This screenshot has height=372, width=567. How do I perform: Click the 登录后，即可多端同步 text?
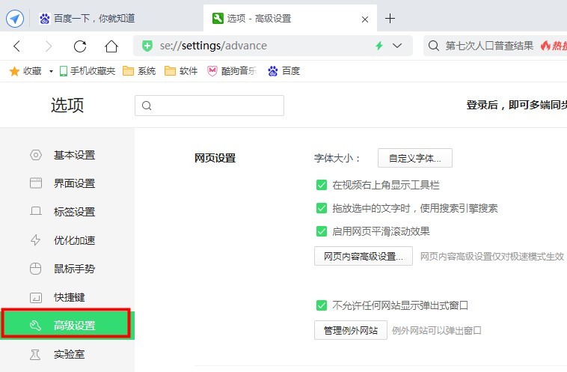coord(516,105)
